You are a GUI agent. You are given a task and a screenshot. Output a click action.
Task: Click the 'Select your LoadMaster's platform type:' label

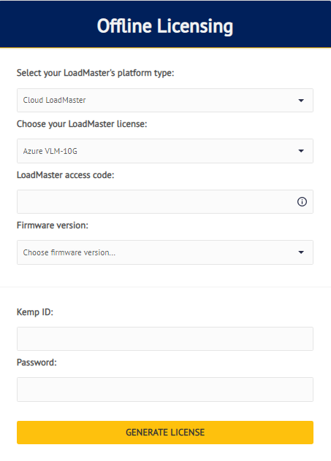[96, 73]
